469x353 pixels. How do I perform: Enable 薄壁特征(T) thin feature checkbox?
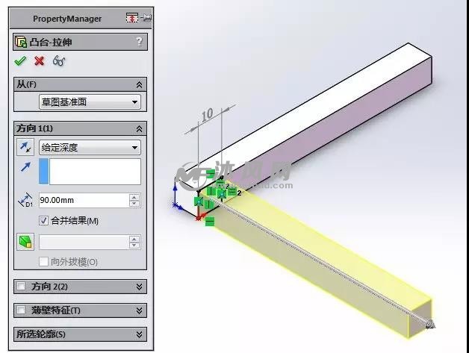[21, 310]
